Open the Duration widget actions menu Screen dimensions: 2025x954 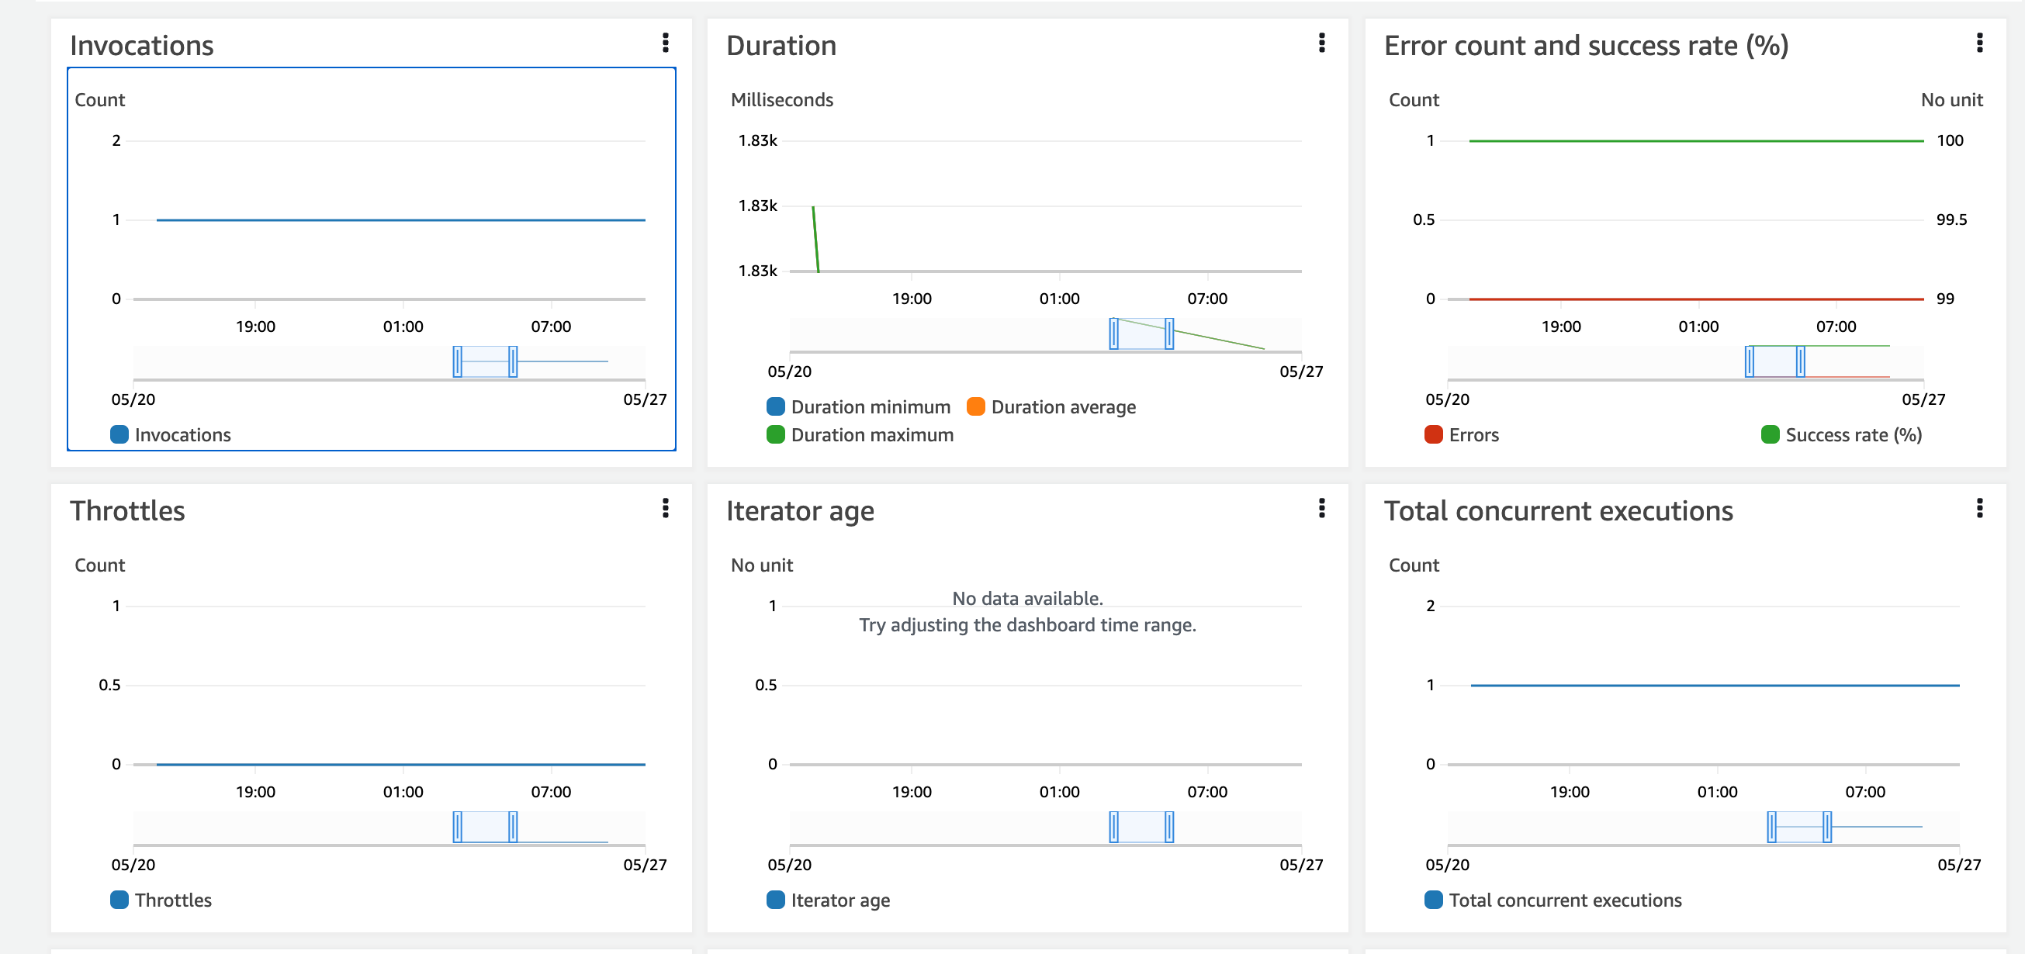[x=1321, y=43]
